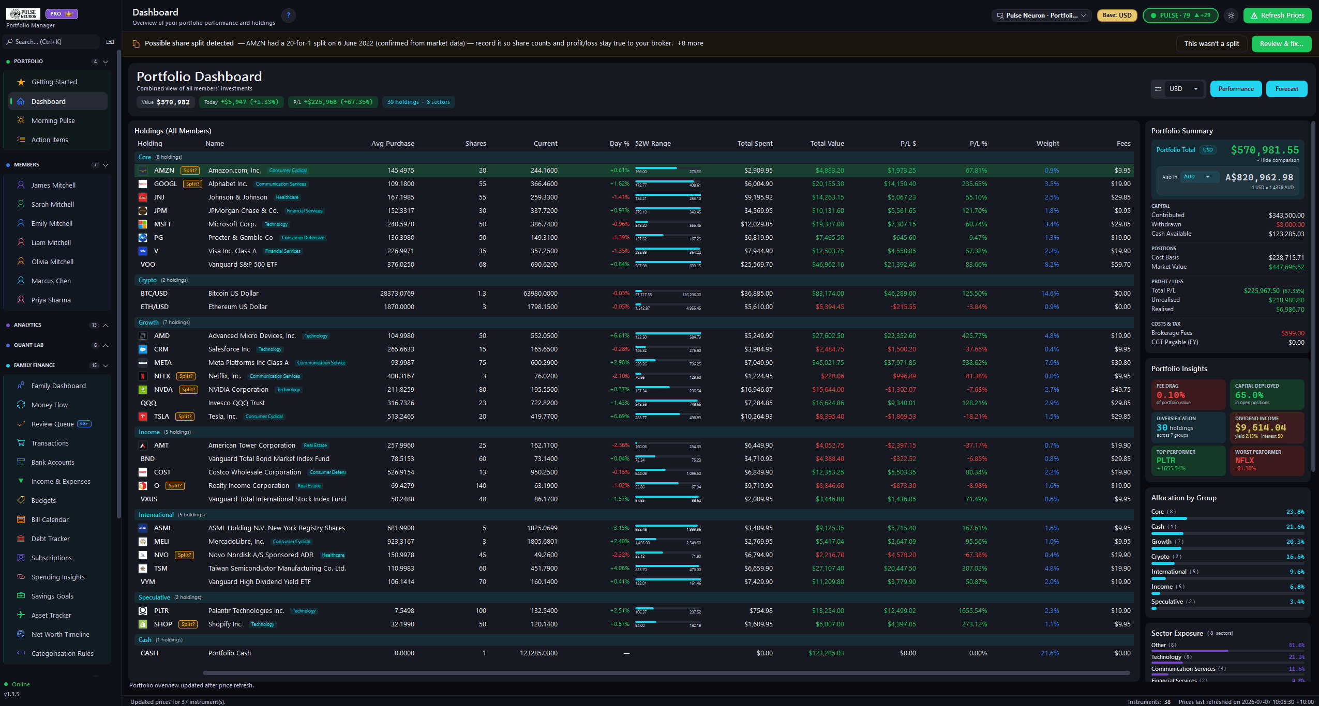Screen dimensions: 1319x706
Task: Click the Review Queue checkmark icon
Action: point(21,424)
